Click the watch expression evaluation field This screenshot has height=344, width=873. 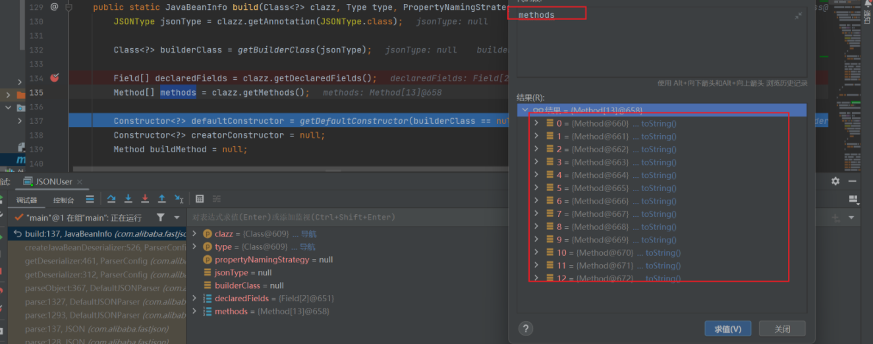(507, 217)
